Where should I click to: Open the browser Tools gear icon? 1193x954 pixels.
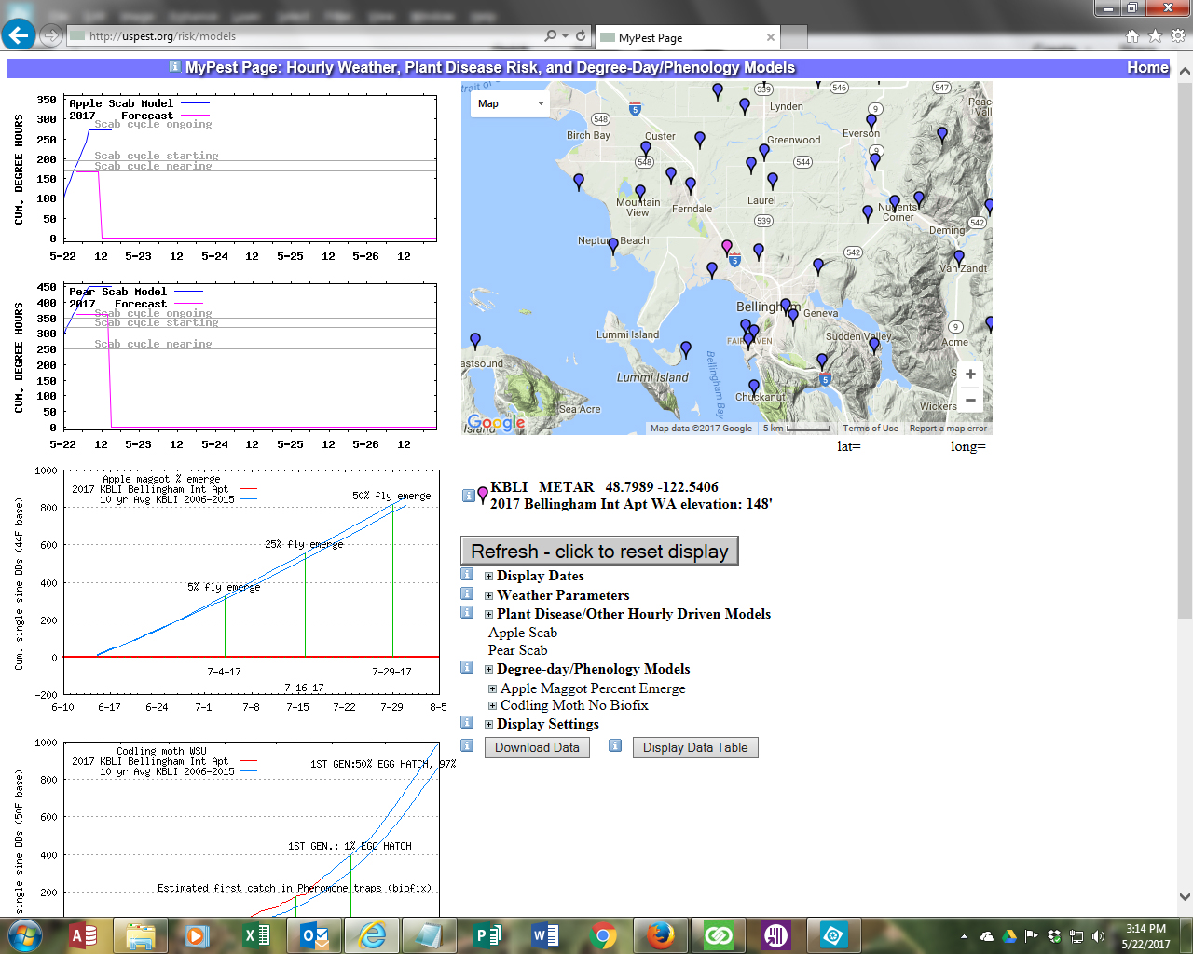click(x=1177, y=35)
